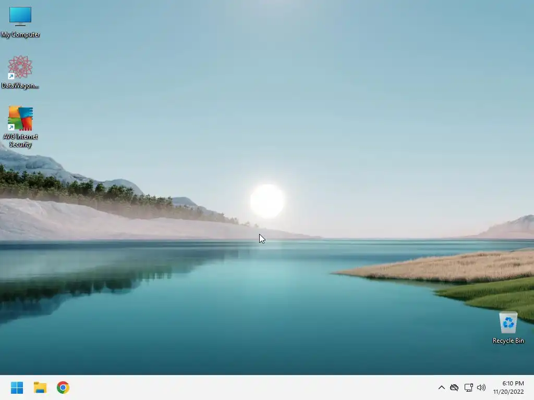Select the Recycle Bin icon
Screen dimensions: 534x400
tap(508, 328)
